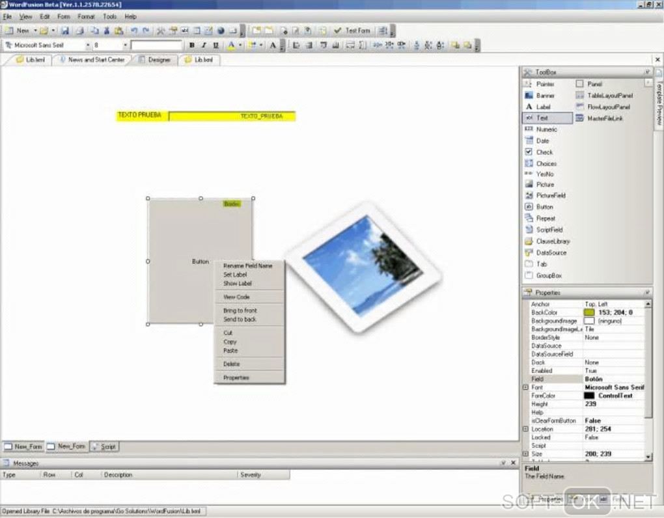The width and height of the screenshot is (664, 518).
Task: Choose the Numeric field tool
Action: point(541,129)
